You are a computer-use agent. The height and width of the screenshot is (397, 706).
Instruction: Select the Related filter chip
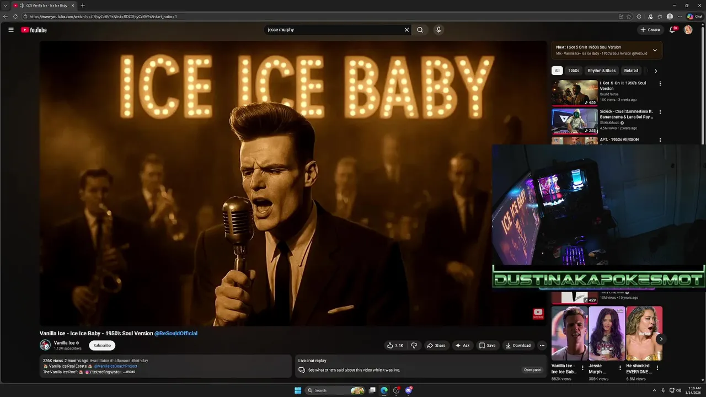631,71
